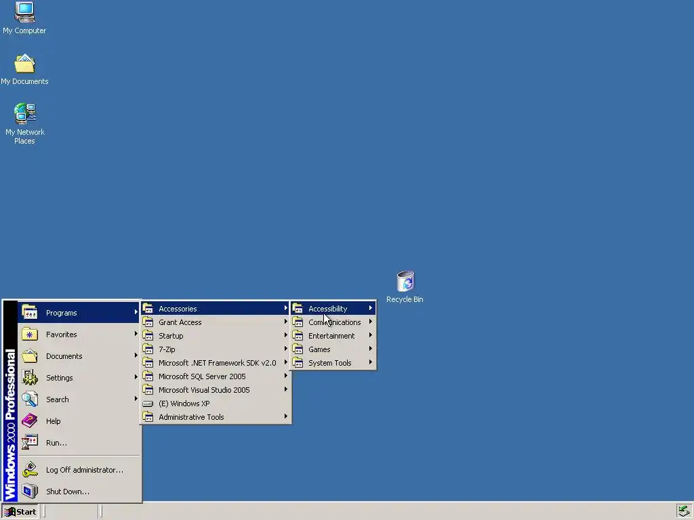694x520 pixels.
Task: Expand the Communications submenu arrow
Action: pos(371,322)
